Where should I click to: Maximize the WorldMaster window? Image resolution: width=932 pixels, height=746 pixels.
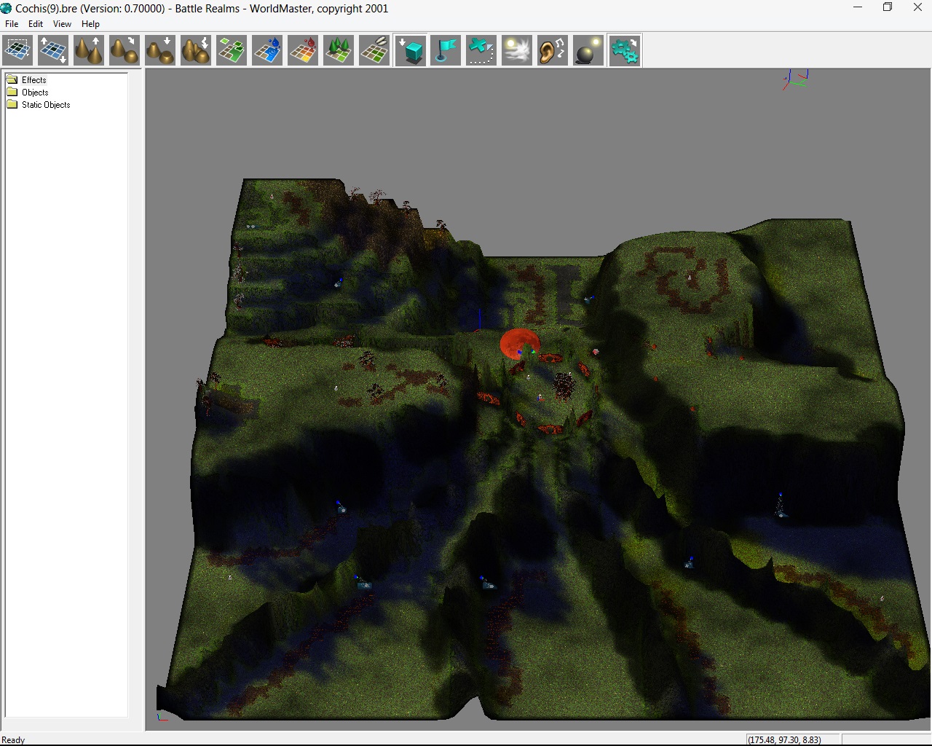[888, 8]
